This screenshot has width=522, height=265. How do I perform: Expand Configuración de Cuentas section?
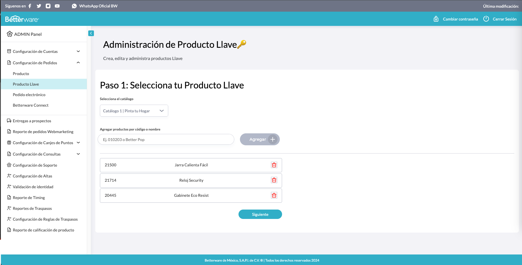coord(78,51)
